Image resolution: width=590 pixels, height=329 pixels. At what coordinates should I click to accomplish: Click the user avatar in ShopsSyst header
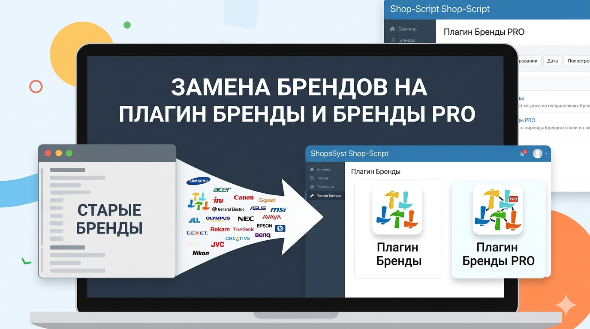coord(537,153)
